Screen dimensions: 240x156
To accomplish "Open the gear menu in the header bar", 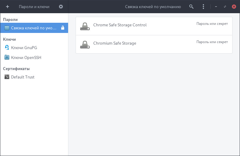I will coord(61,7).
